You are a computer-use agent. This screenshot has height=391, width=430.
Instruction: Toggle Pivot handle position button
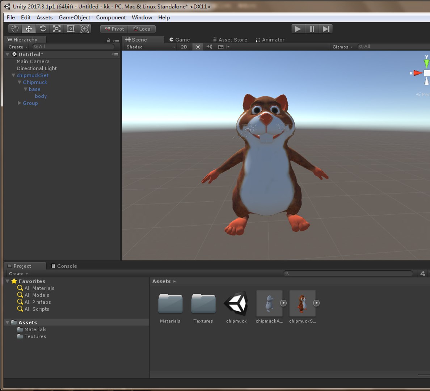point(114,29)
